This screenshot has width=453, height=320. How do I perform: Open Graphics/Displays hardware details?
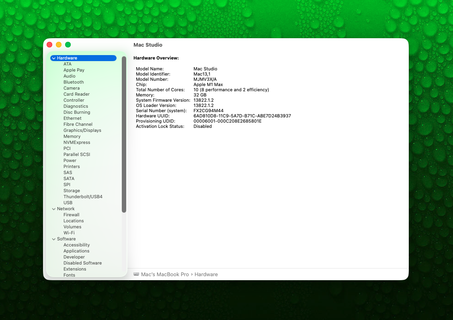pyautogui.click(x=82, y=130)
